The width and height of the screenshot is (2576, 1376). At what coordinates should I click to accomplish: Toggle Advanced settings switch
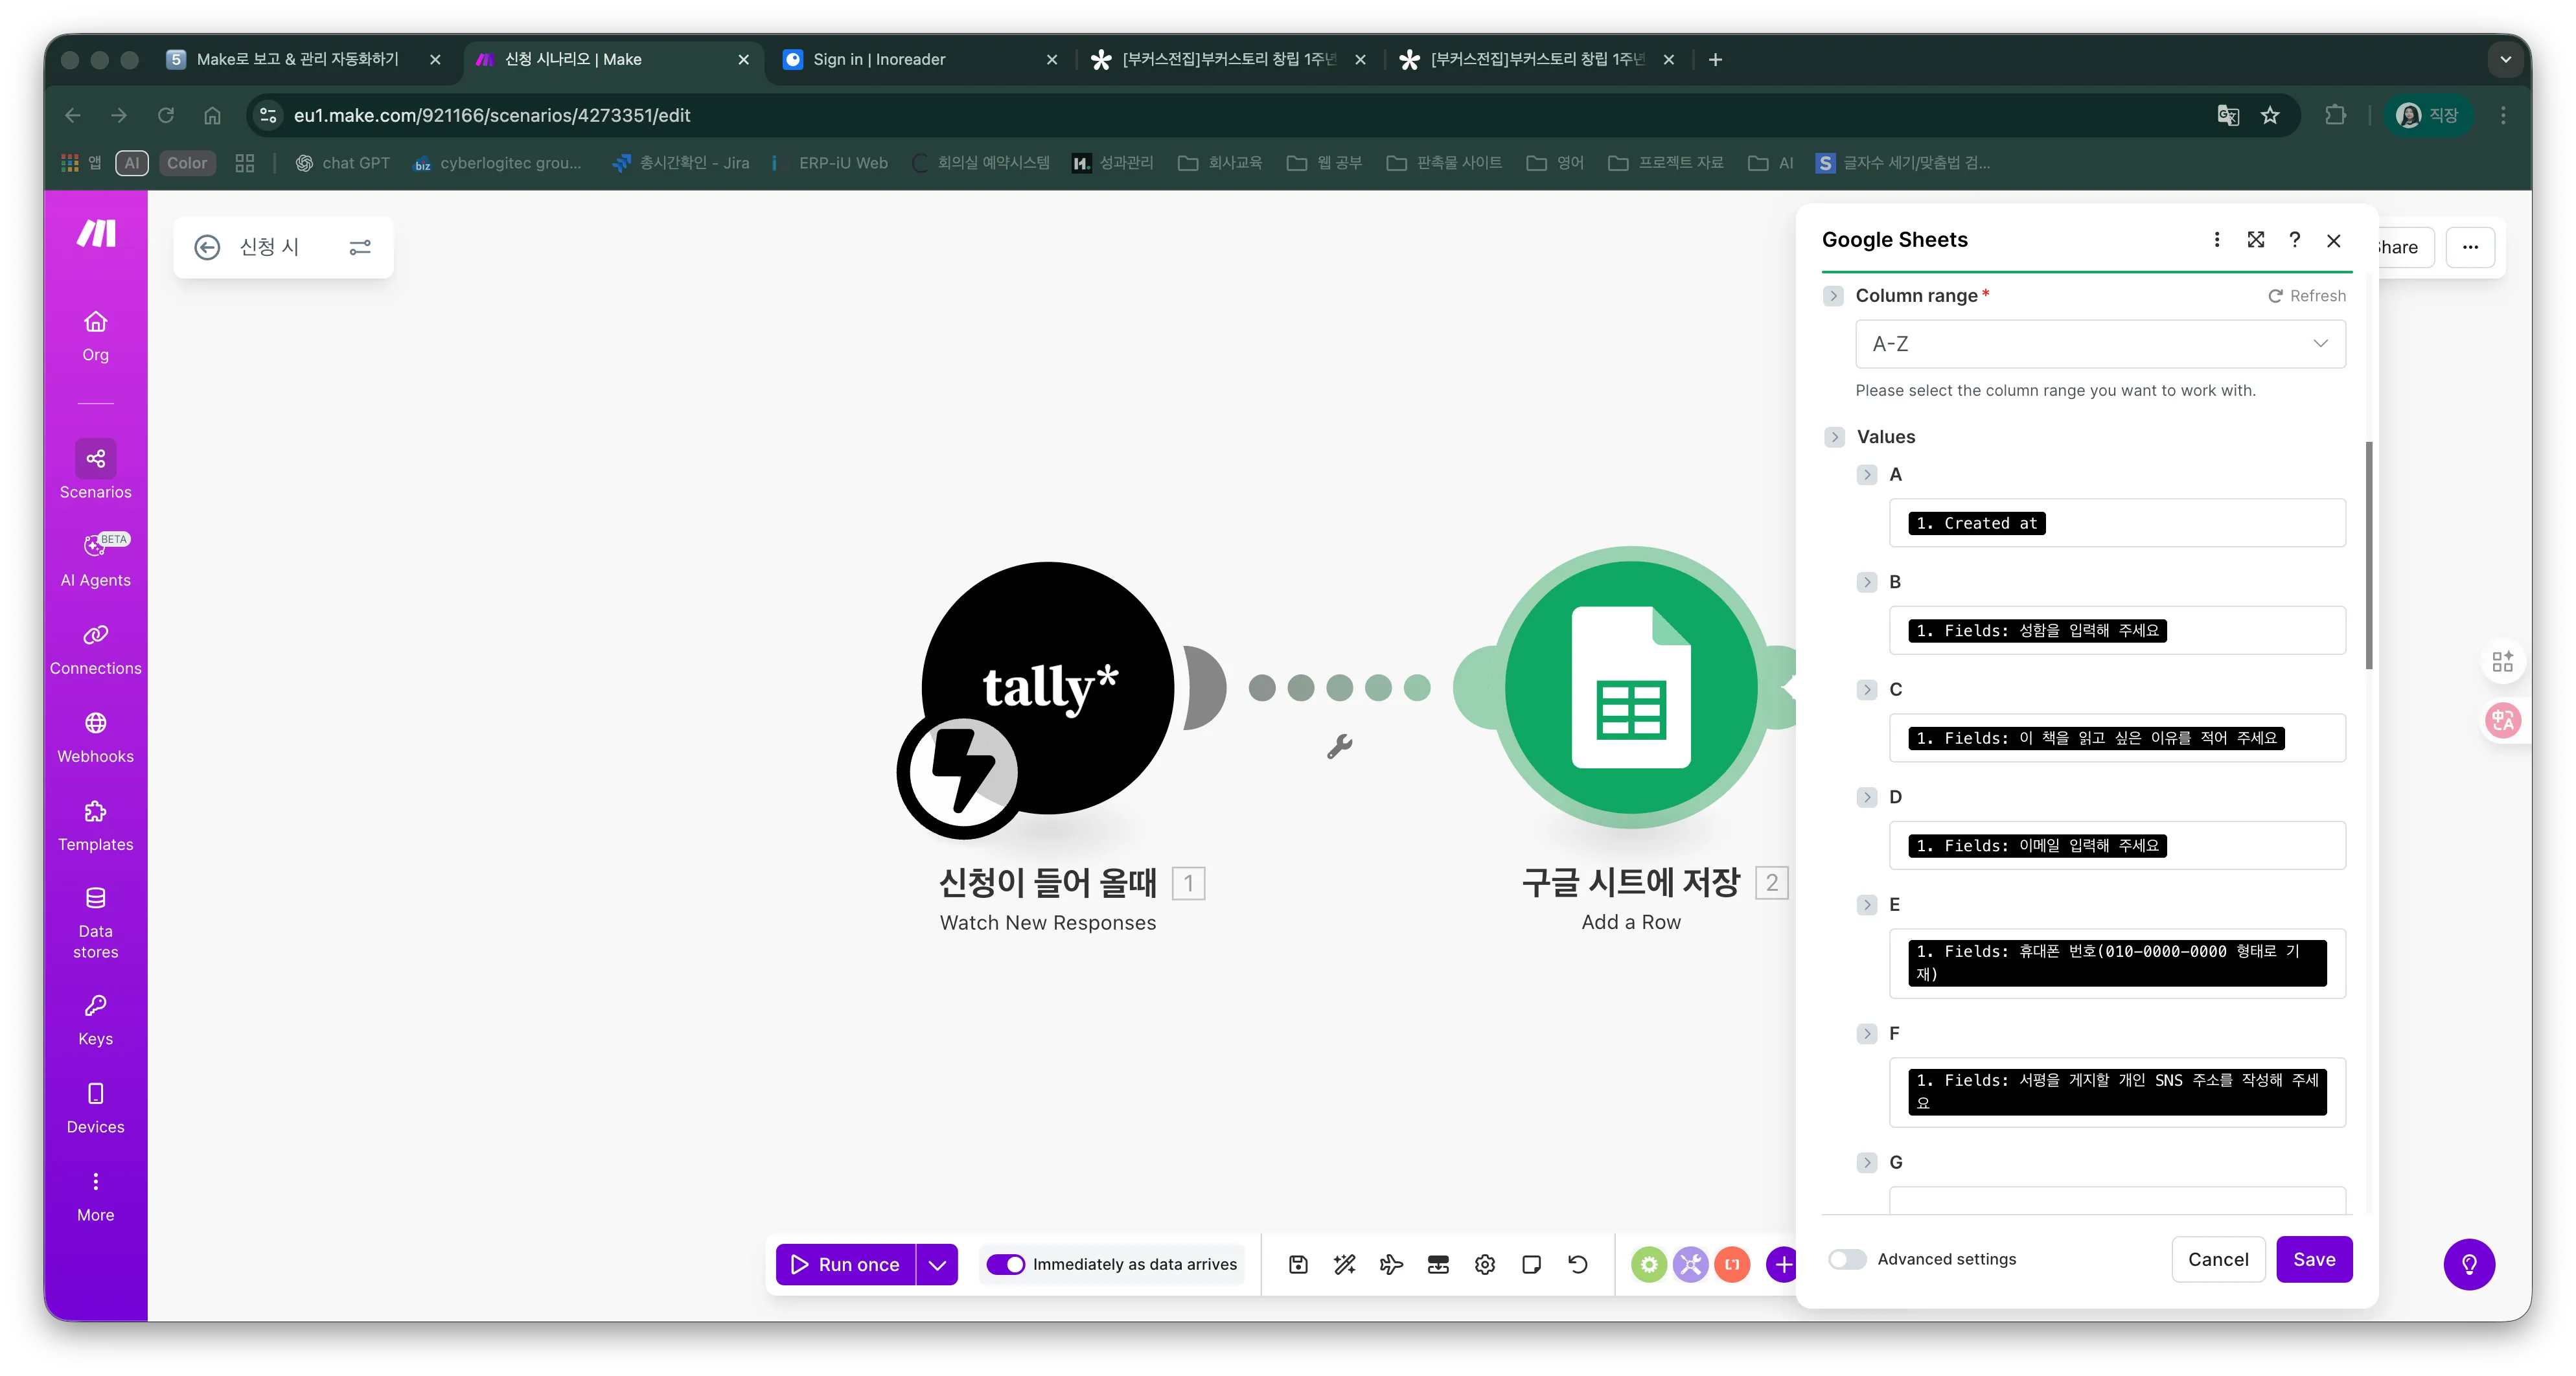pos(1846,1259)
